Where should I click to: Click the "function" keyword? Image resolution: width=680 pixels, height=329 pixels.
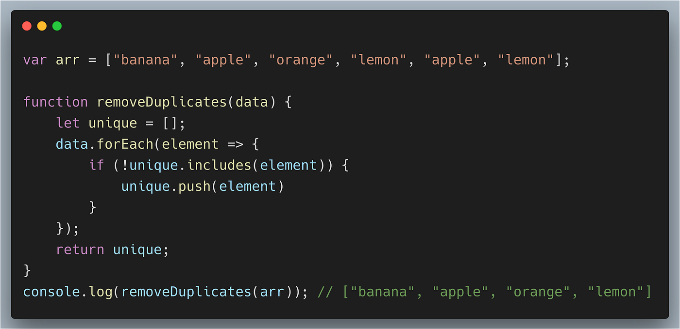pyautogui.click(x=56, y=102)
